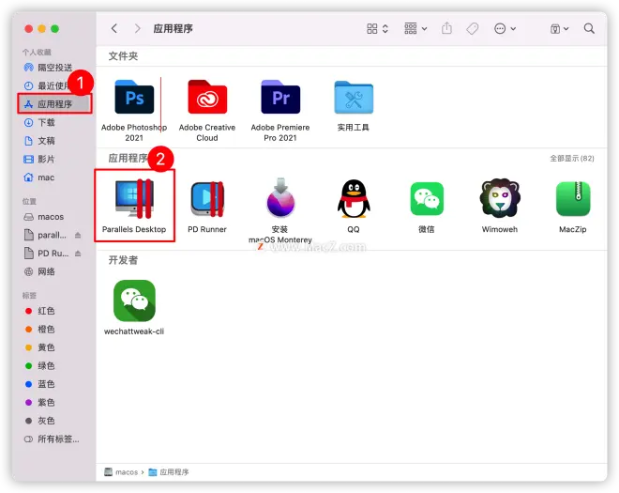Select the QQ penguin app icon

click(x=354, y=198)
